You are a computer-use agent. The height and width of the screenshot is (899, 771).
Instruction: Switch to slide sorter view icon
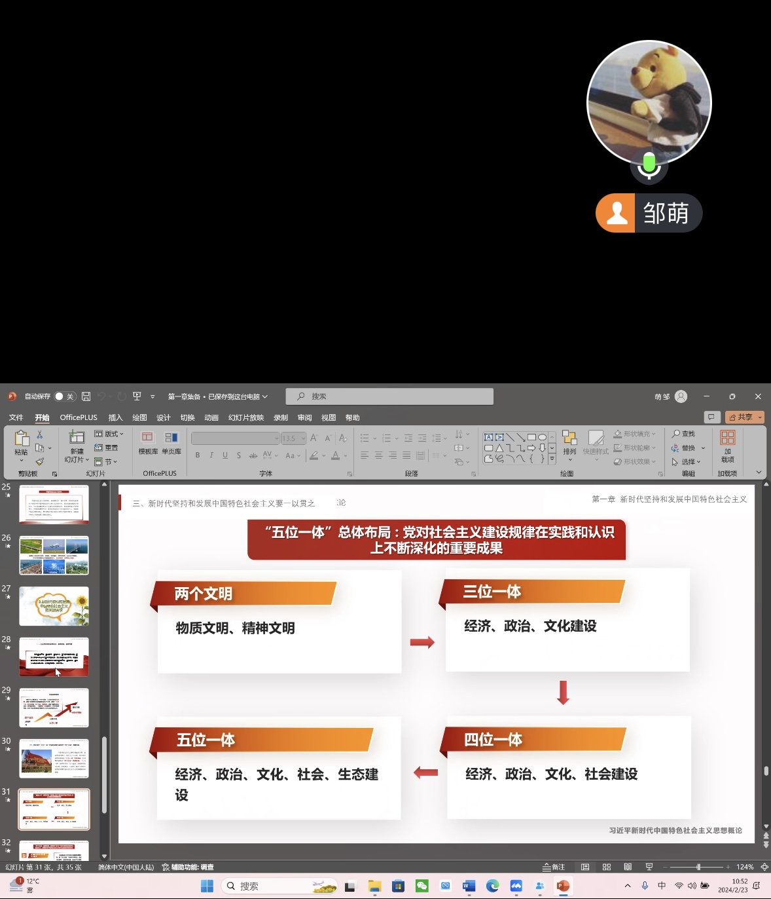[607, 867]
